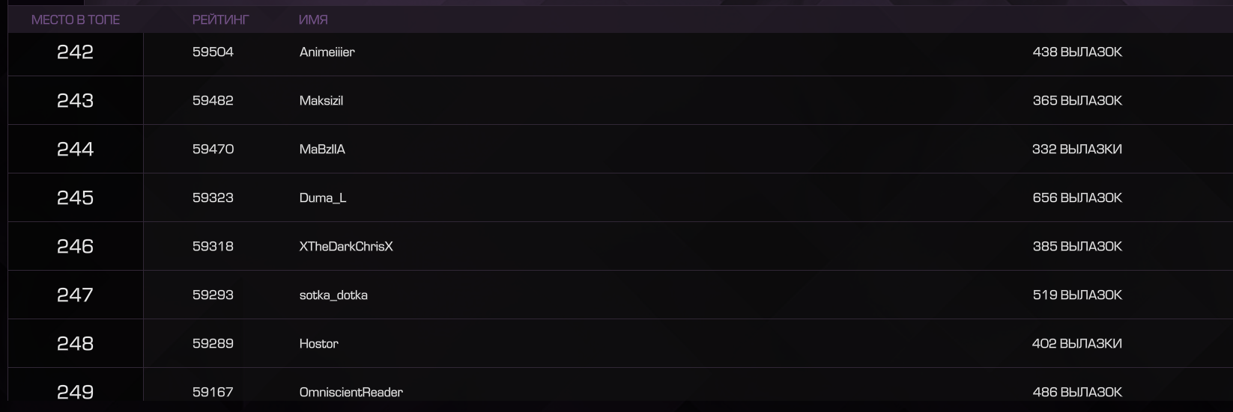The height and width of the screenshot is (412, 1233).
Task: Click rank number 245
Action: point(75,198)
